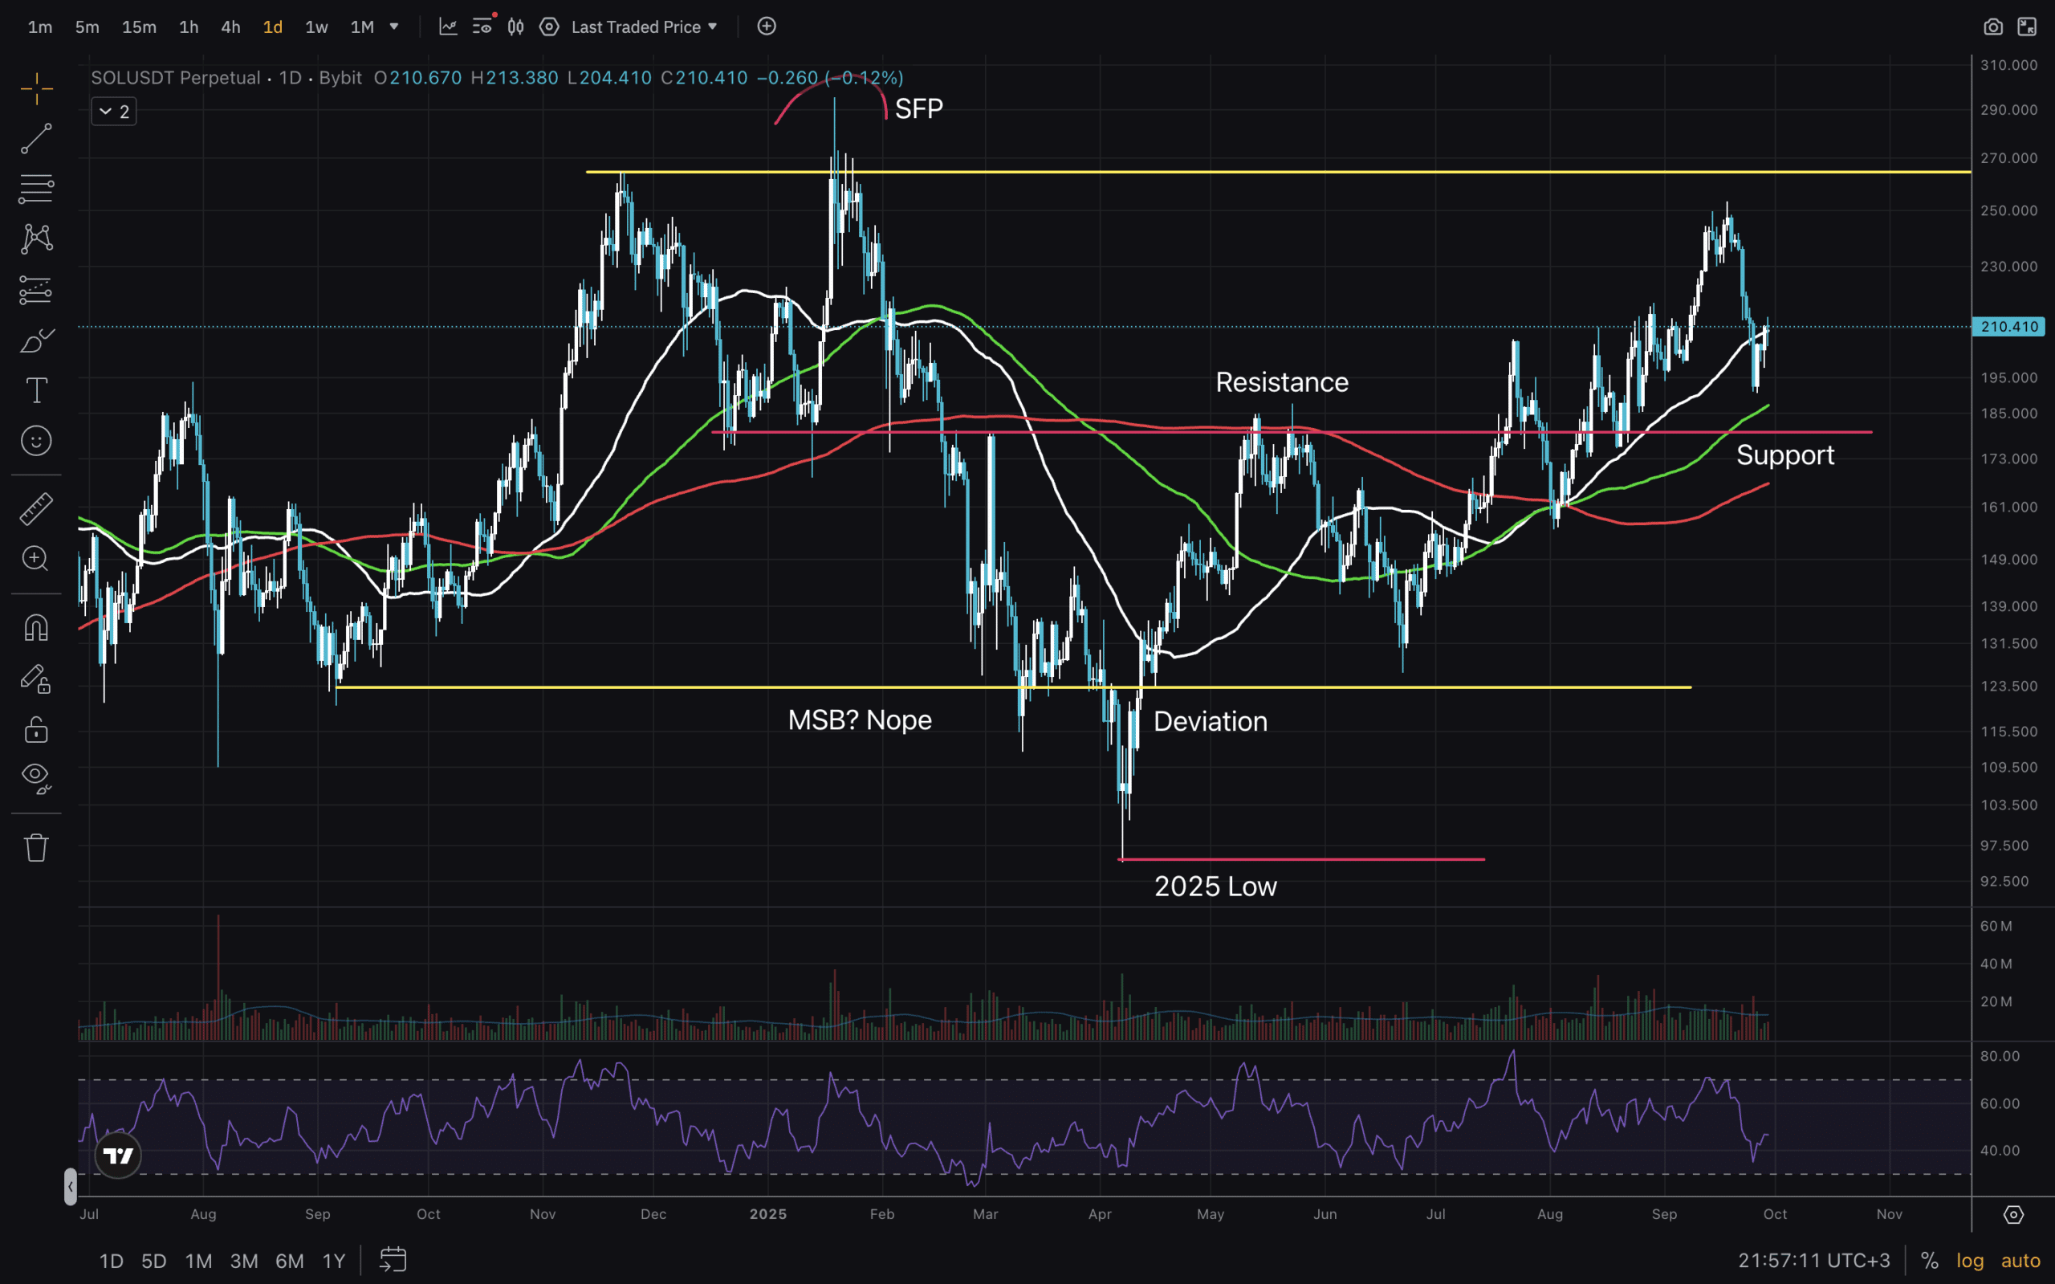Image resolution: width=2055 pixels, height=1284 pixels.
Task: Expand the collapsed indicators legend chevron
Action: (106, 112)
